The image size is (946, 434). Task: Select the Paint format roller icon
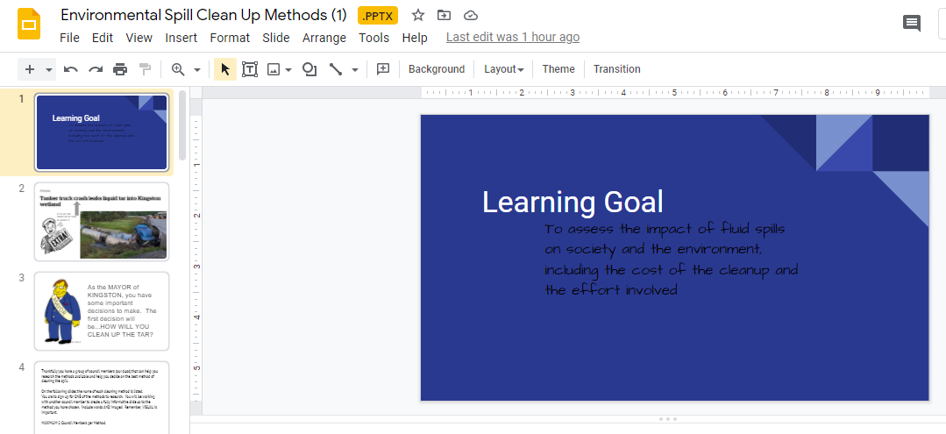[145, 69]
